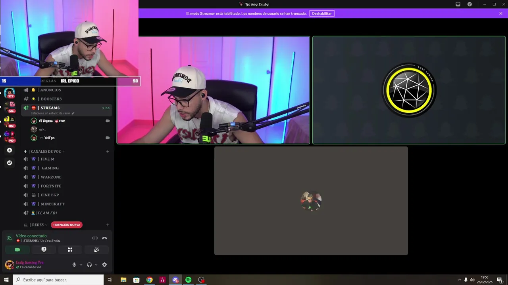The width and height of the screenshot is (508, 285).
Task: Click the green connection signal icon
Action: (x=10, y=238)
